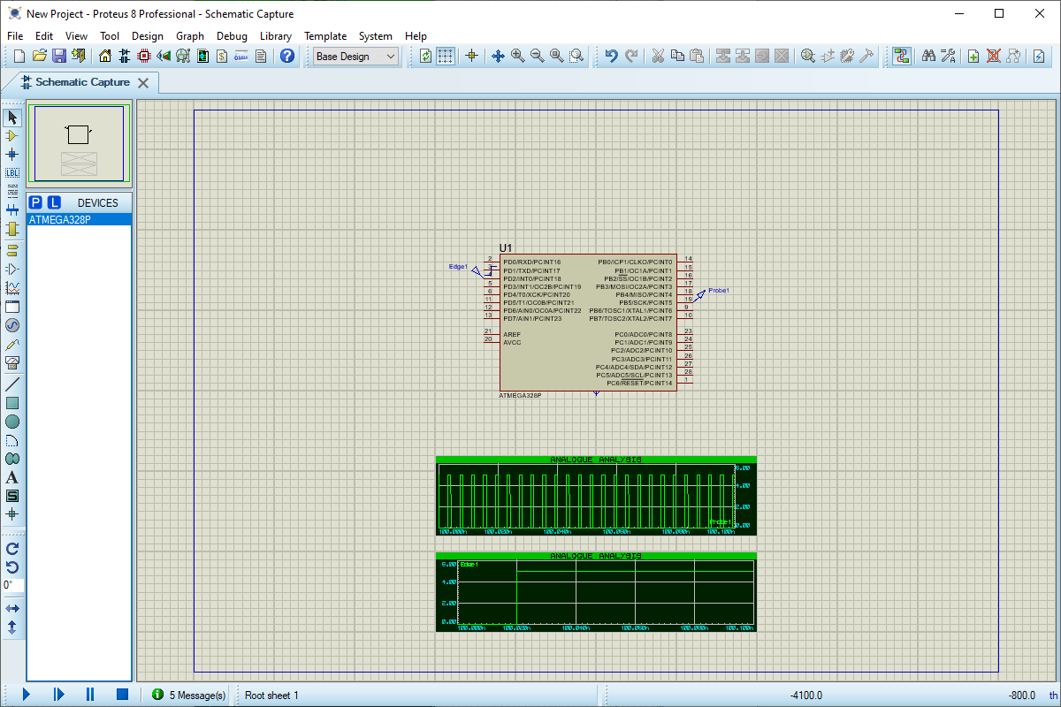Switch to the Schematic Capture tab
This screenshot has width=1061, height=707.
tap(82, 82)
